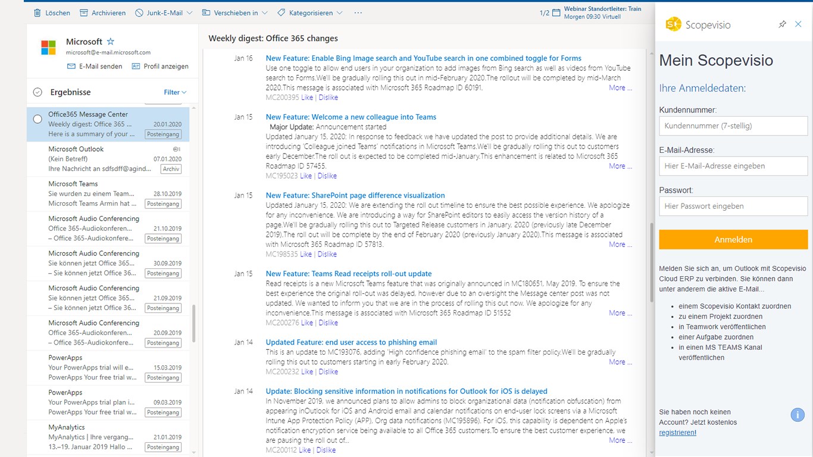The height and width of the screenshot is (457, 813).
Task: Open the Microsoft Teams message from 28.10.2019
Action: [x=108, y=194]
